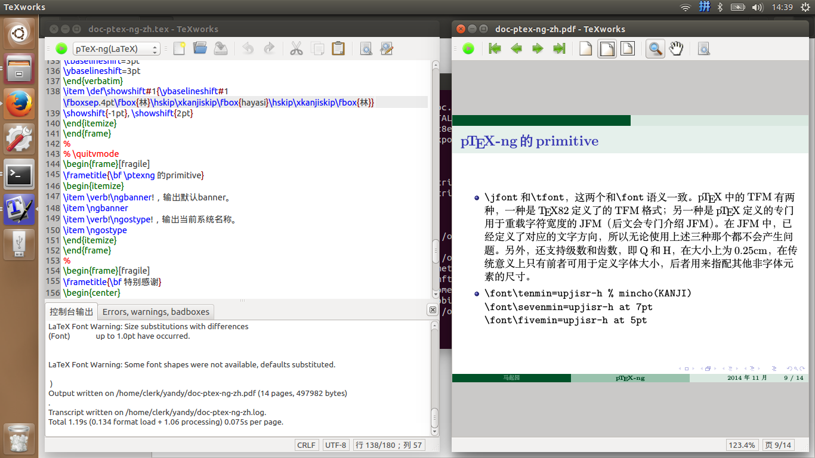Click the copy icon in editor toolbar
Screen dimensions: 815x458
coord(317,48)
